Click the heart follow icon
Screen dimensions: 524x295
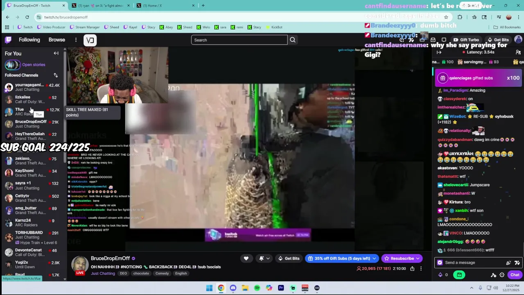tap(246, 259)
